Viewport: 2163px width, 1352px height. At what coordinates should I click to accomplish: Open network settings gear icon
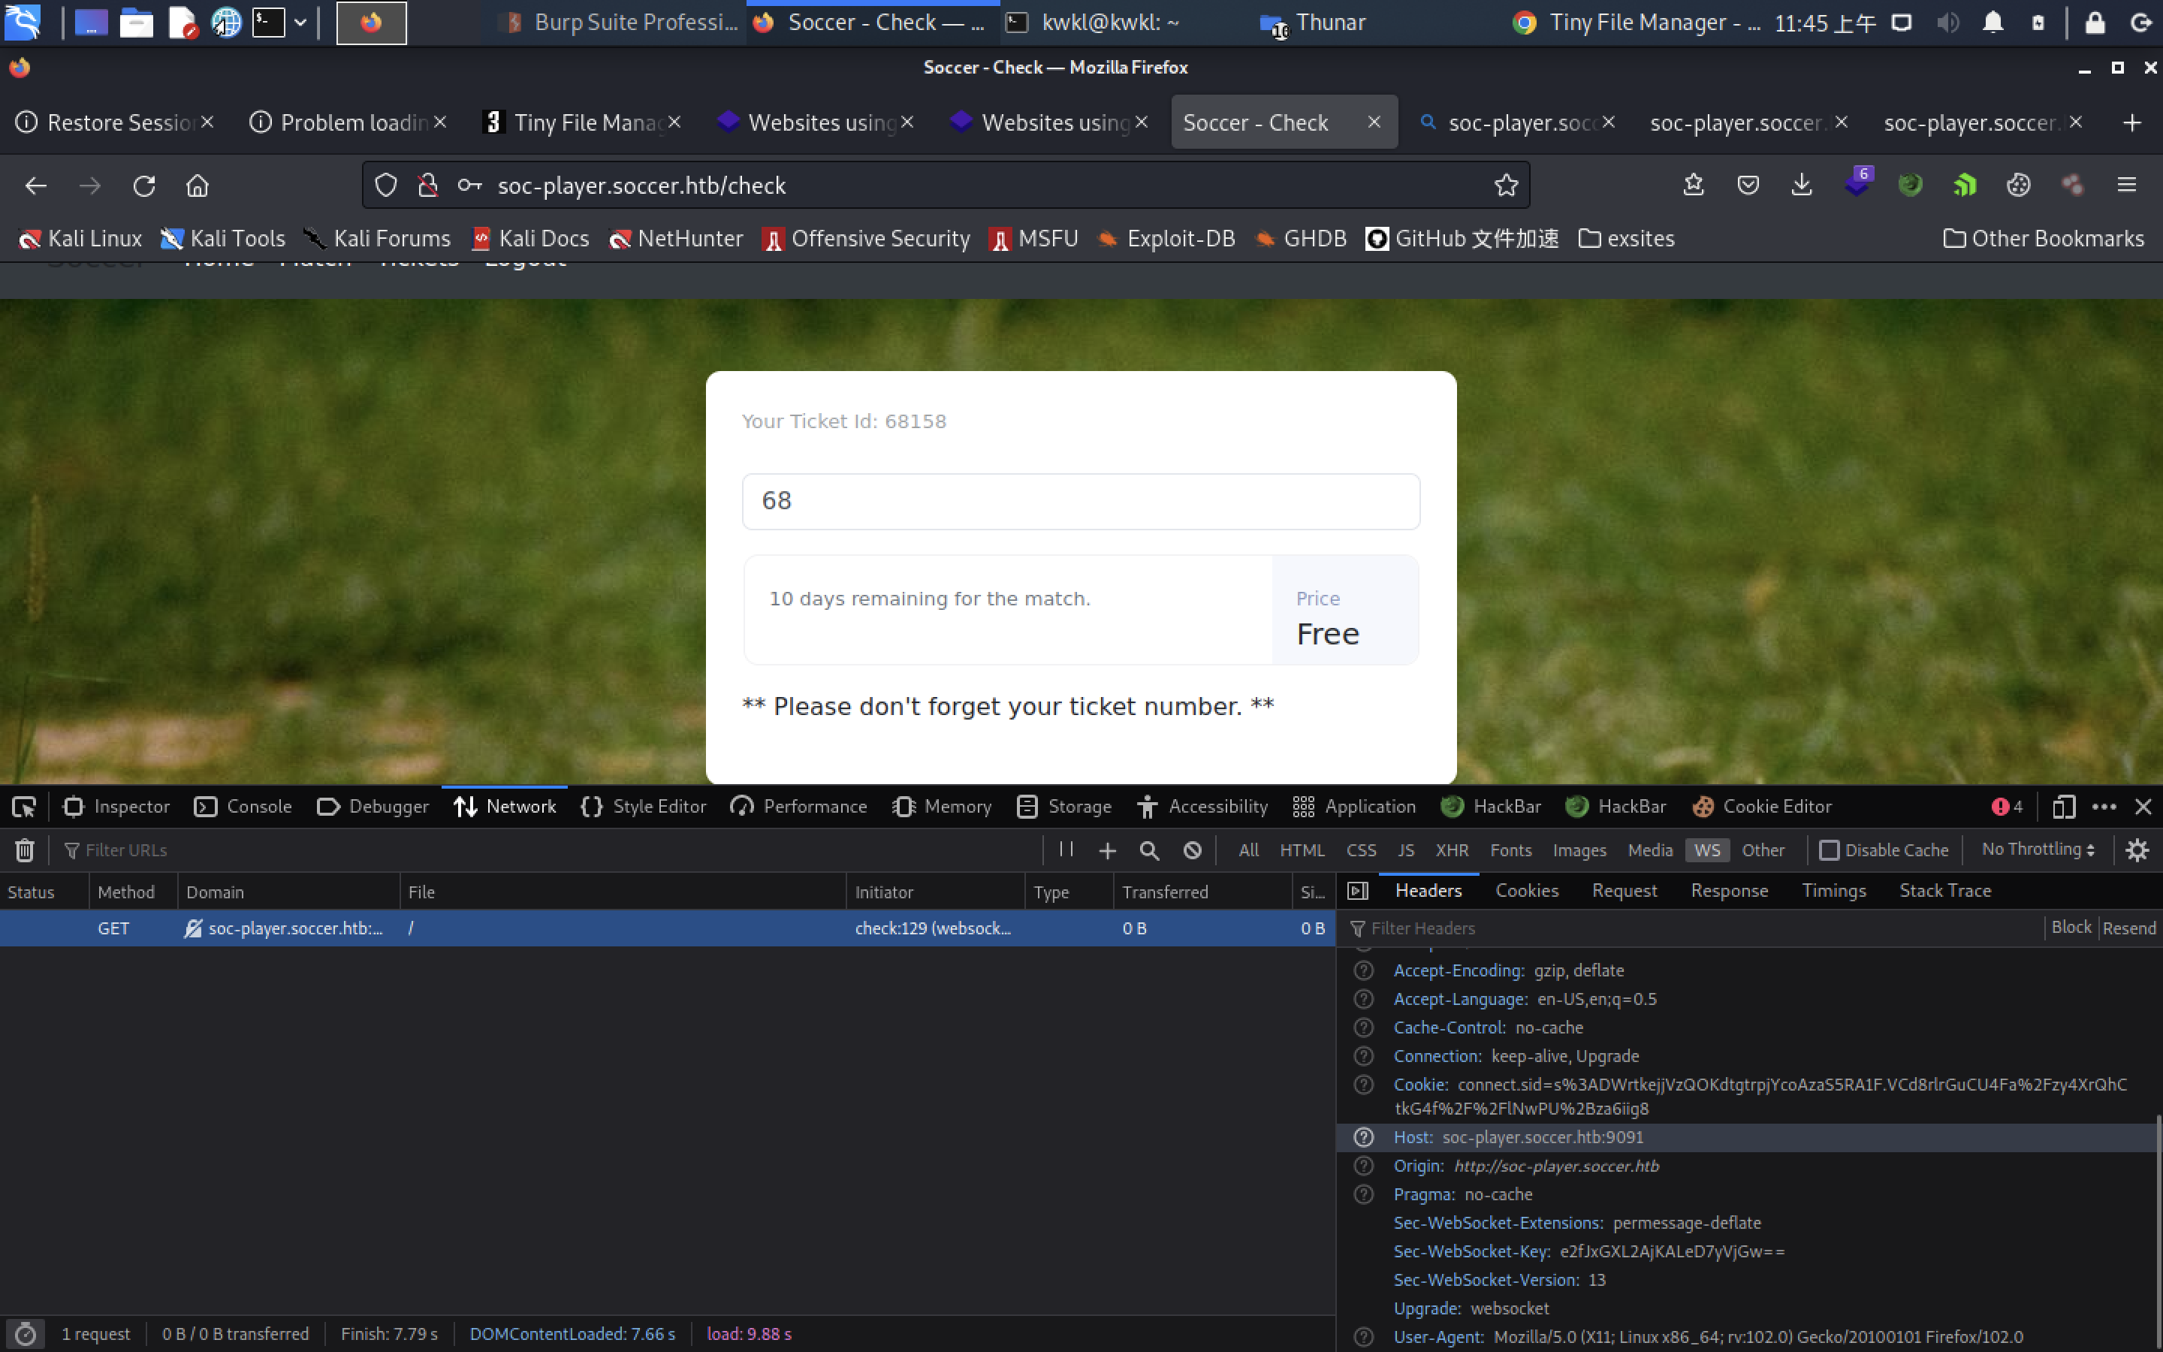[2137, 850]
